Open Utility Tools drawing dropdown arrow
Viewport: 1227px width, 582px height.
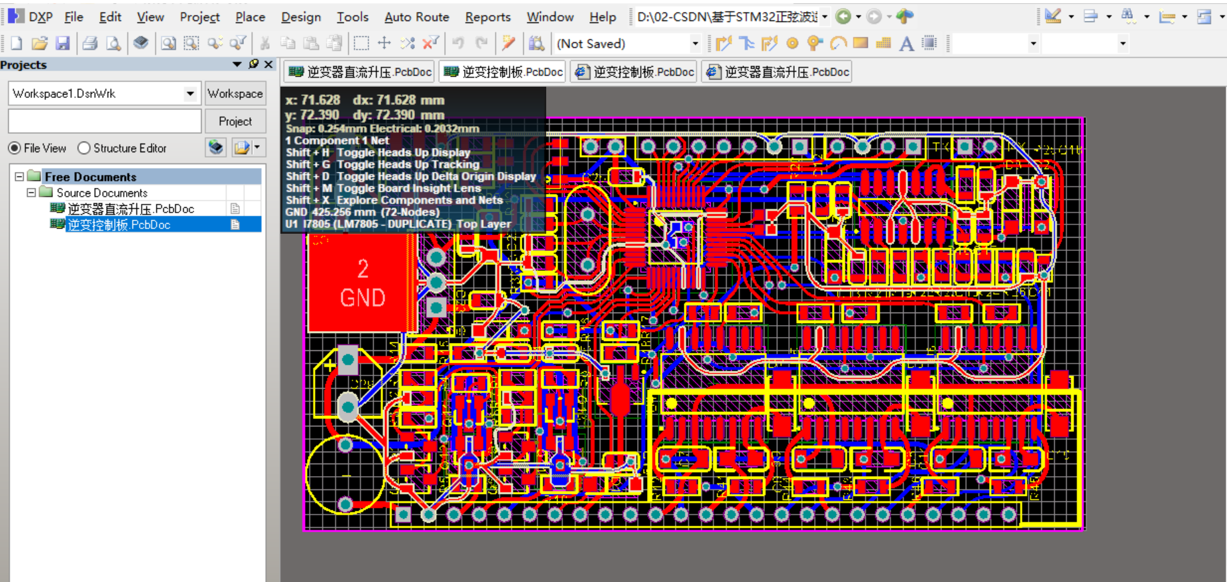pos(1071,17)
